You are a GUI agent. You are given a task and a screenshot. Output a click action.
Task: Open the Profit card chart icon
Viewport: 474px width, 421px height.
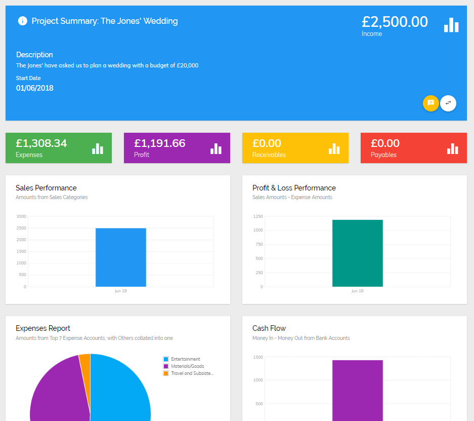(x=216, y=148)
